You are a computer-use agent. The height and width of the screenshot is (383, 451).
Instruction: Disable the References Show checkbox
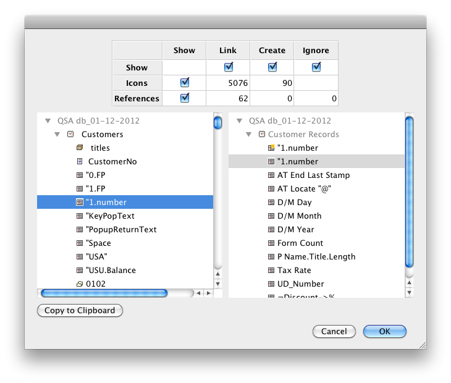tap(184, 98)
